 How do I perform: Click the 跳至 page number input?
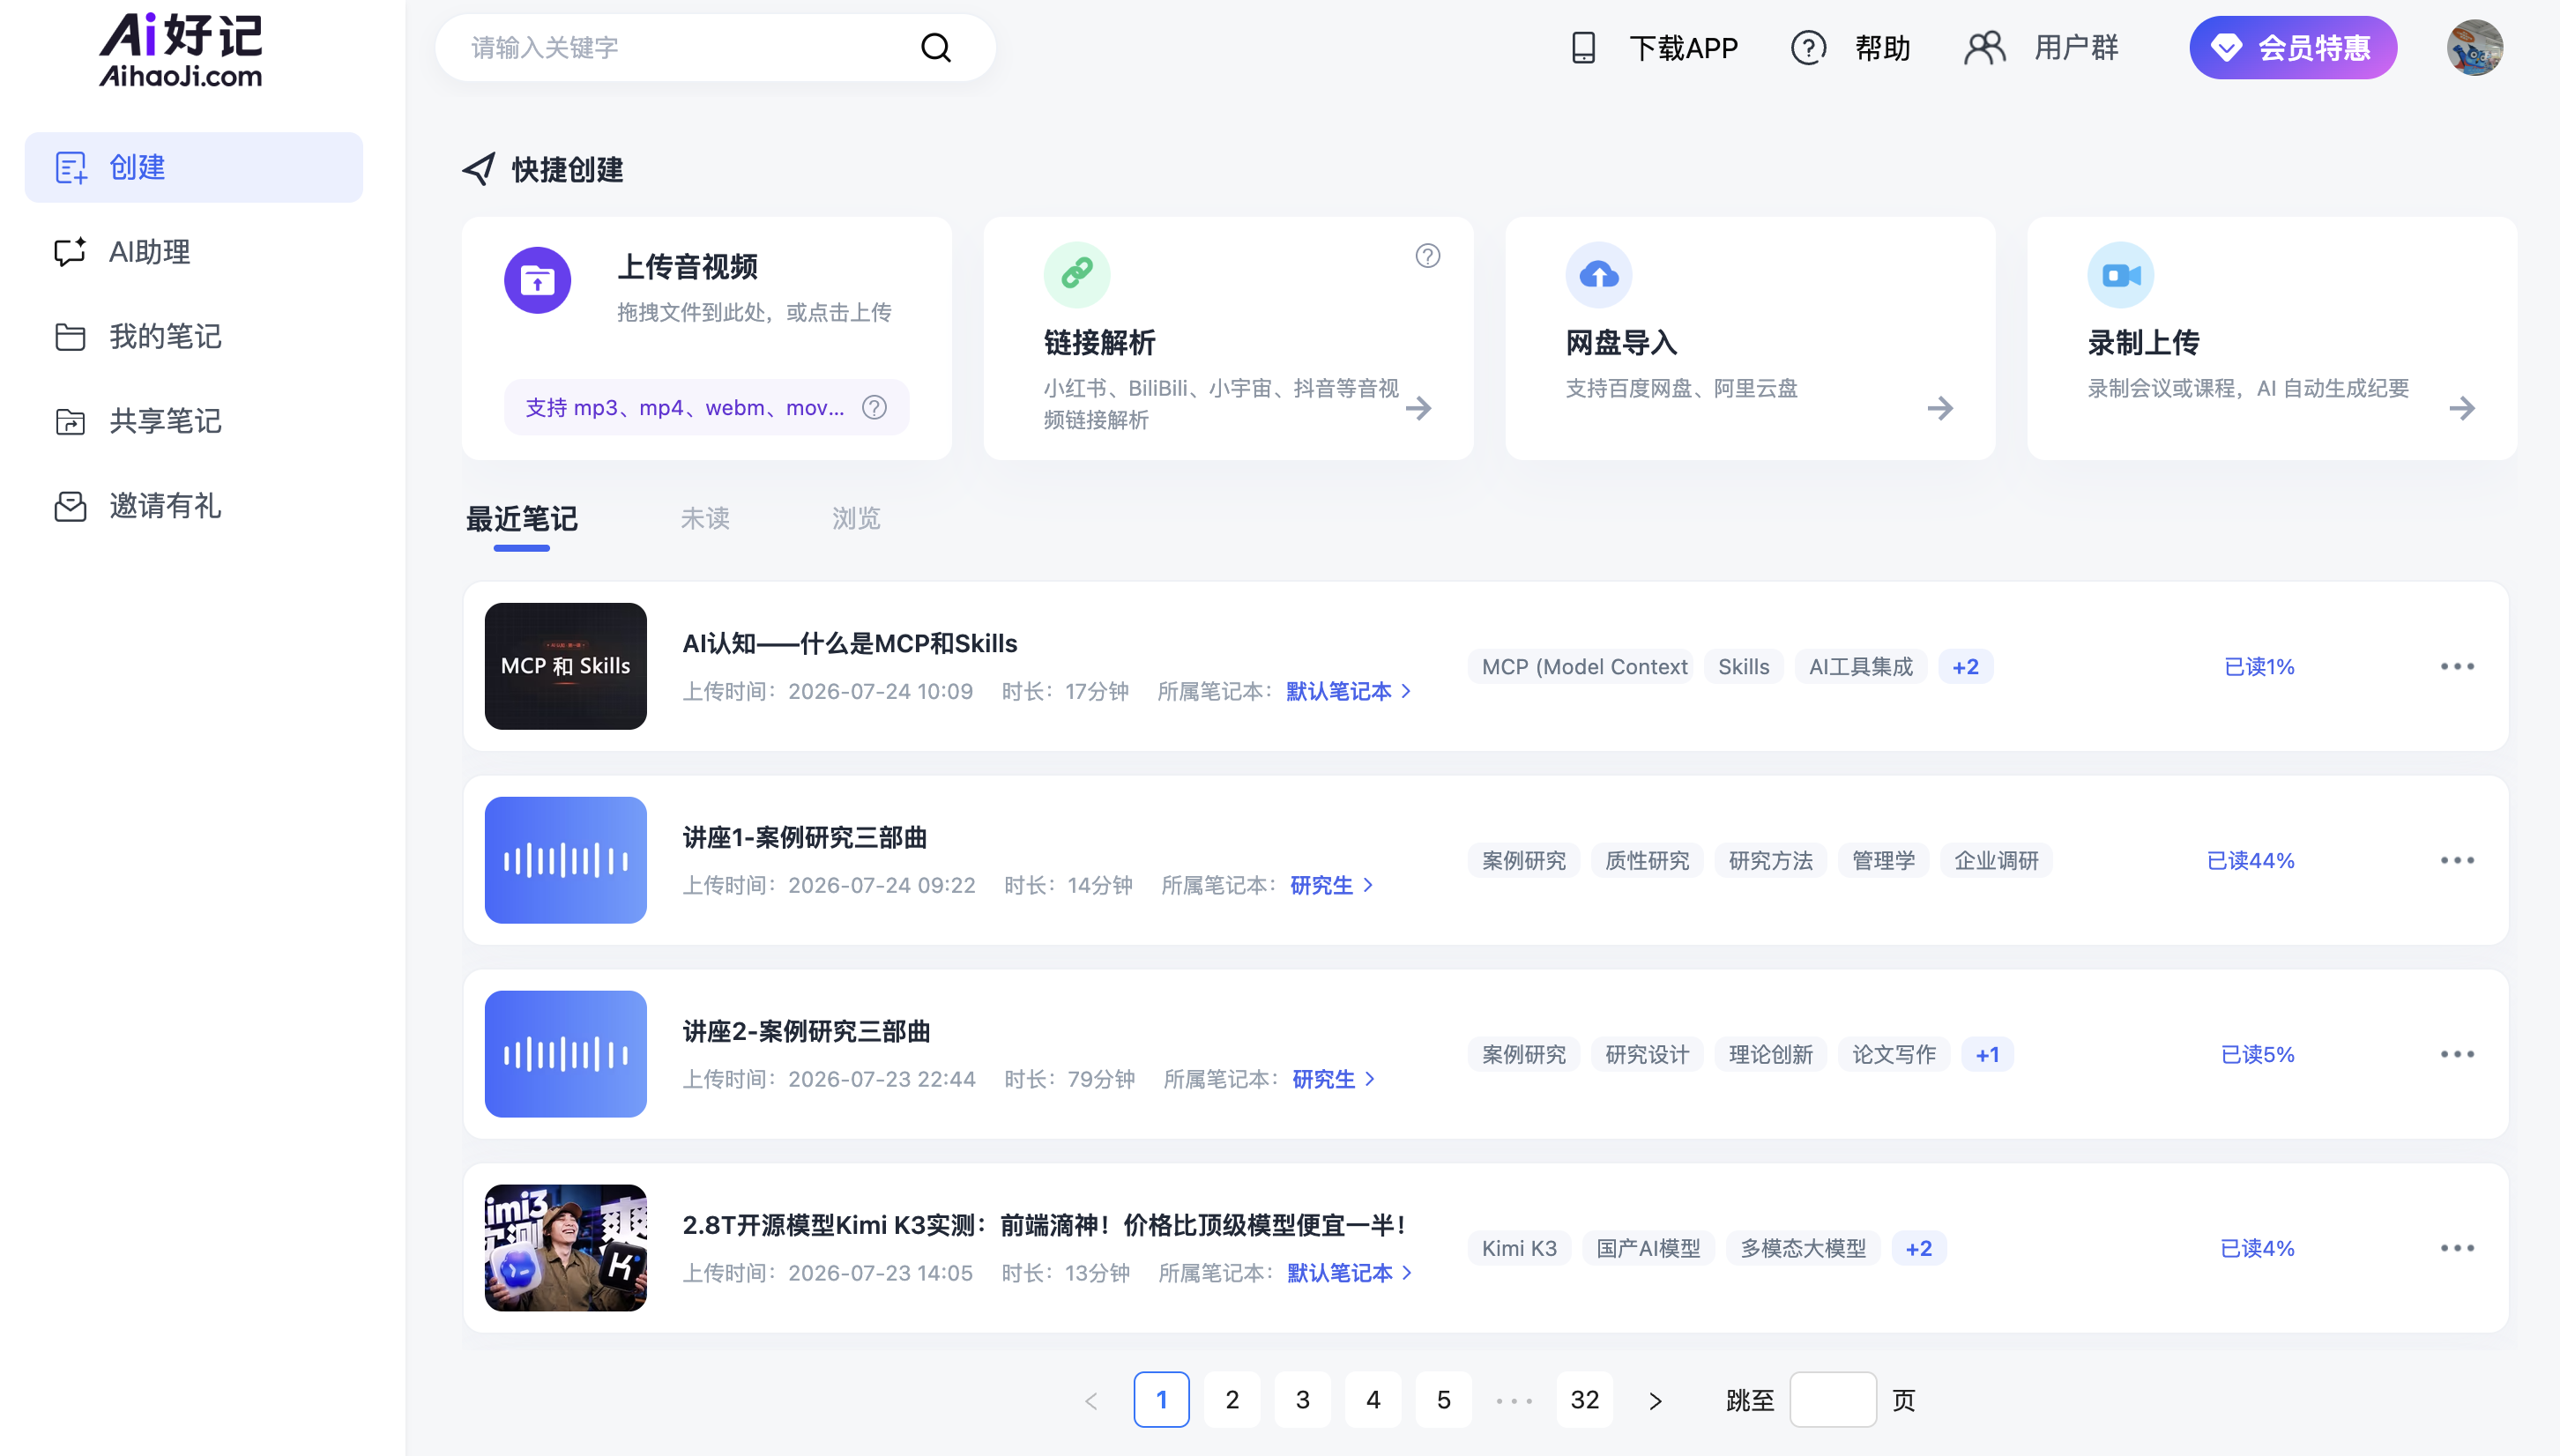[1832, 1400]
